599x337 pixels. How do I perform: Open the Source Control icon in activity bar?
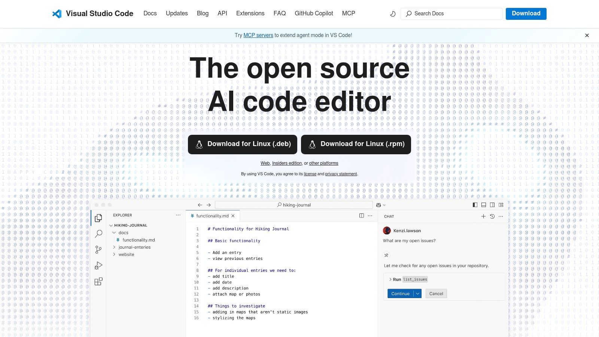(x=98, y=249)
